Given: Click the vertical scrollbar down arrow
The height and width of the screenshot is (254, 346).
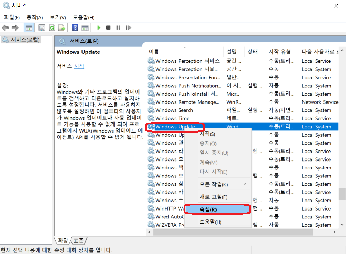Looking at the screenshot, I should pyautogui.click(x=342, y=225).
